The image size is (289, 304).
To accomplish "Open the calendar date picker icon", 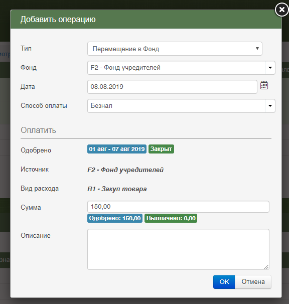I will pos(264,85).
